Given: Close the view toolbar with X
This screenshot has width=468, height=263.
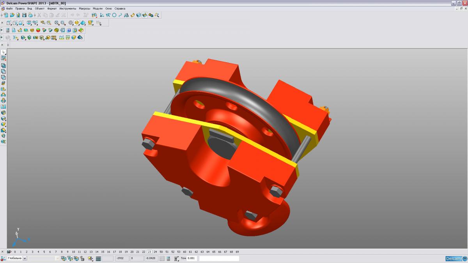Looking at the screenshot, I should pyautogui.click(x=2, y=23).
